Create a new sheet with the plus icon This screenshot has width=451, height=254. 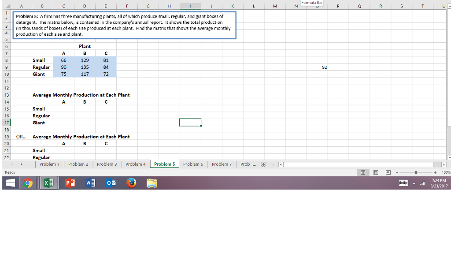[262, 164]
